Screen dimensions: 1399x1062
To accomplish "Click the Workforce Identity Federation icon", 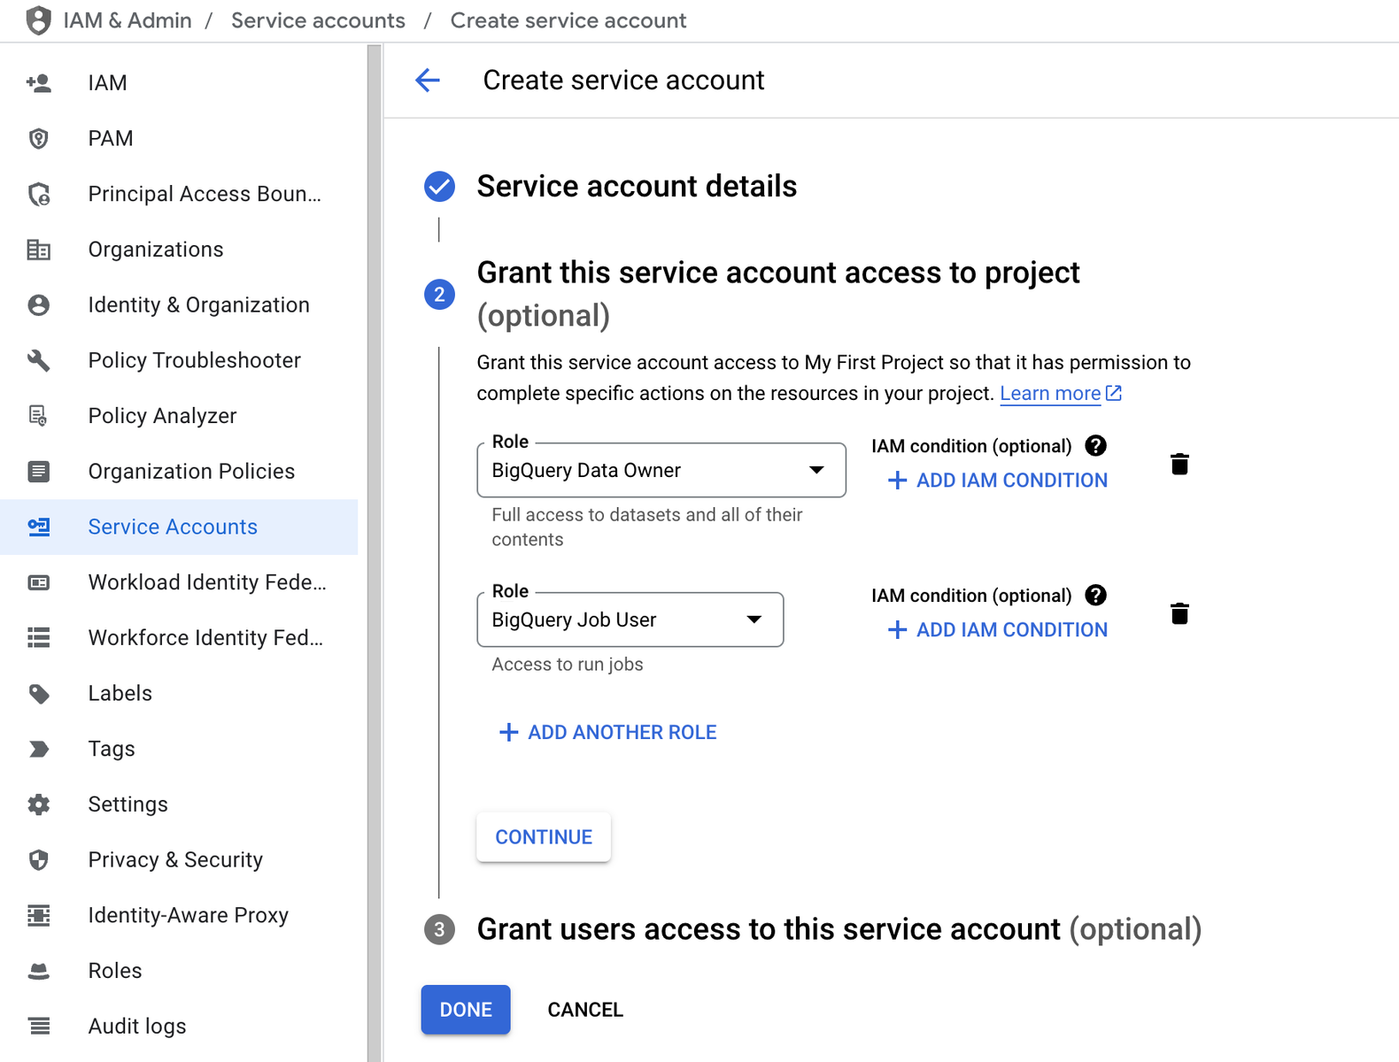I will [38, 638].
